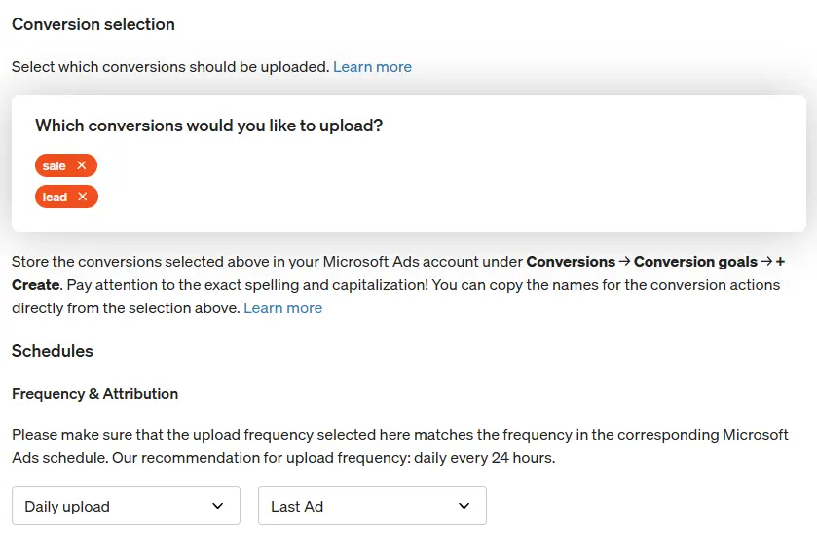
Task: Click the bold "Conversions" text in instructions
Action: [x=571, y=261]
